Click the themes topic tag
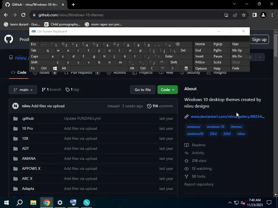 pyautogui.click(x=236, y=127)
